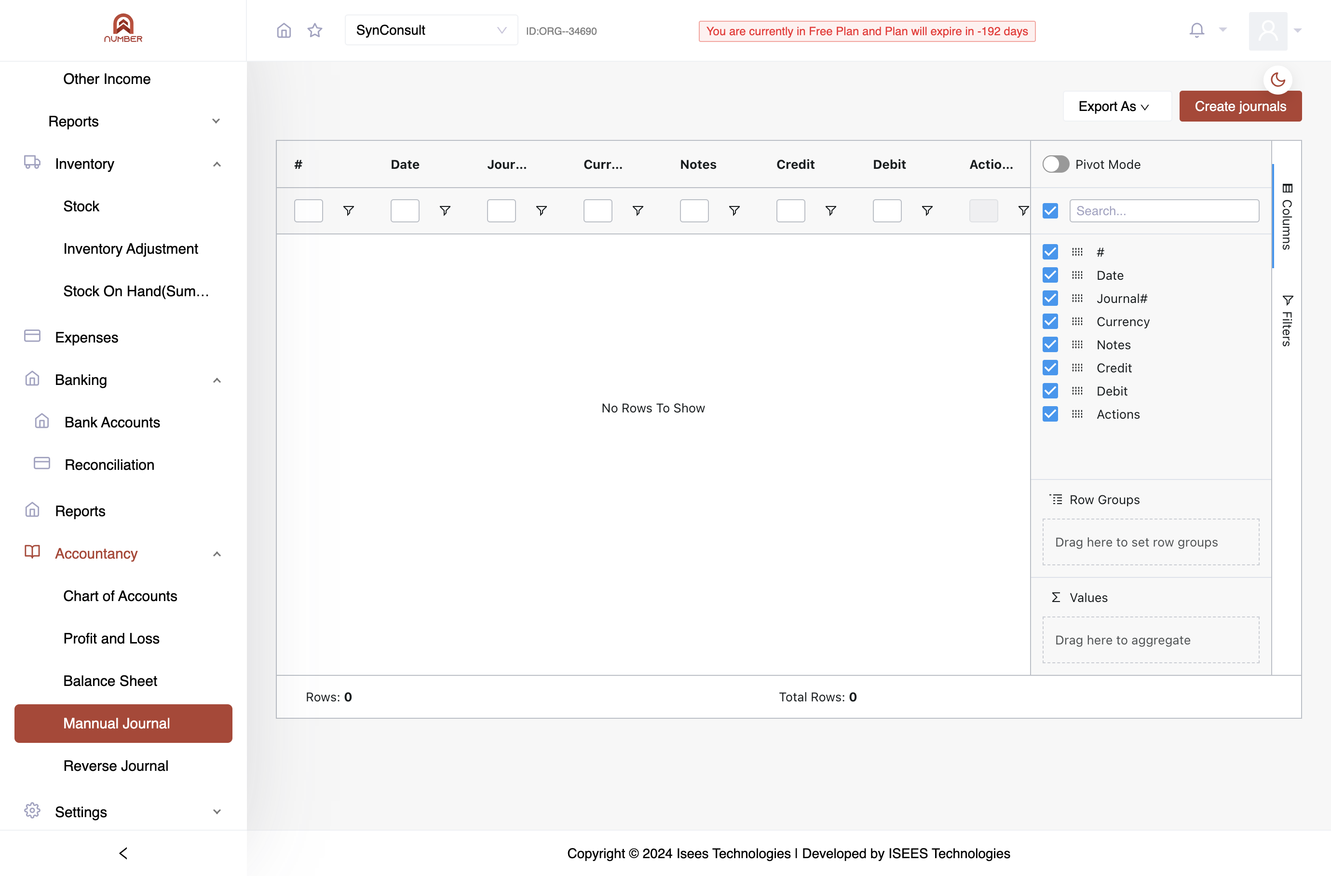
Task: Collapse the Inventory section chevron
Action: click(x=217, y=164)
